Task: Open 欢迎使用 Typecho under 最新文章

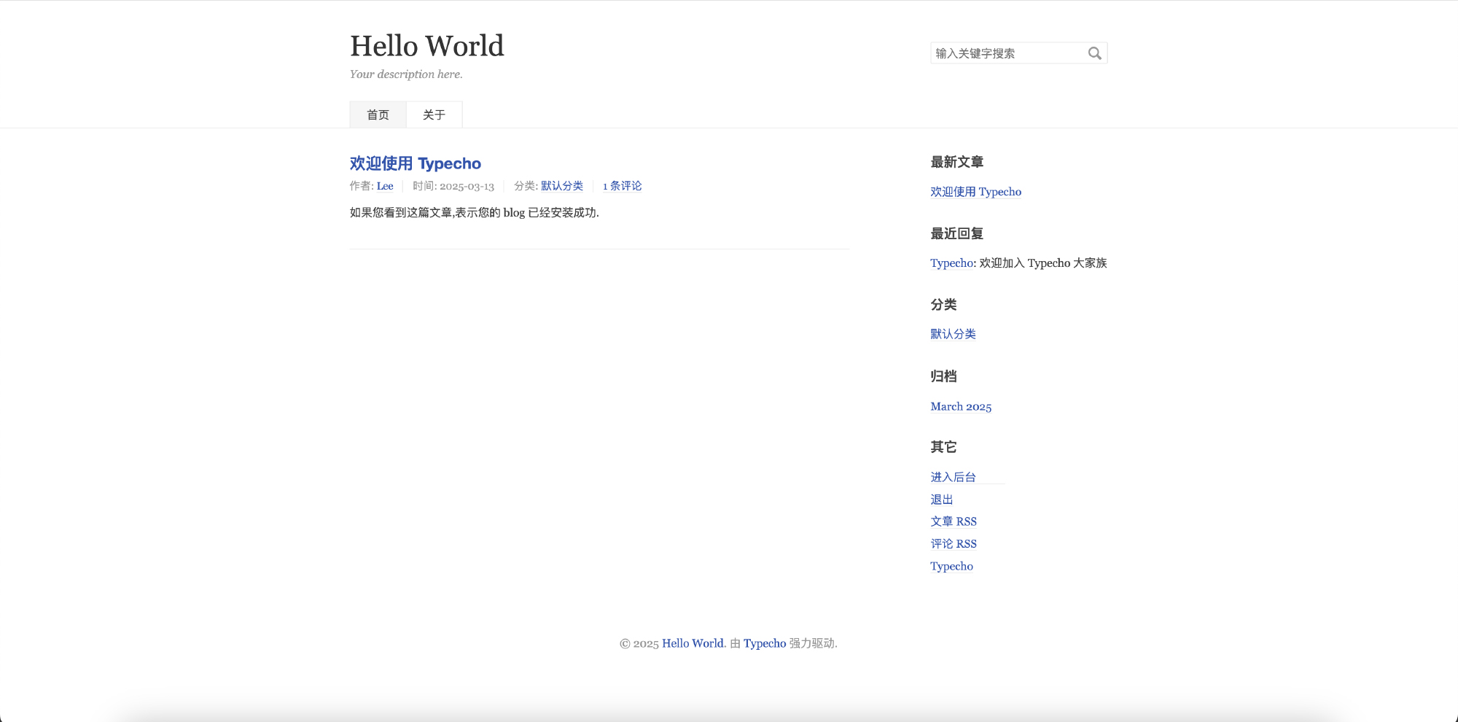Action: tap(975, 192)
